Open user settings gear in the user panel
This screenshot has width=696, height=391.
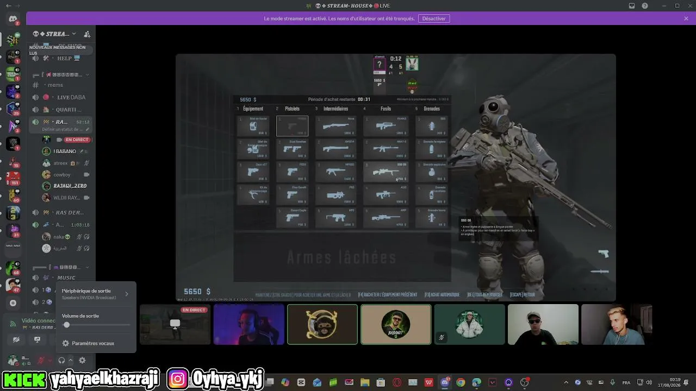pos(82,360)
